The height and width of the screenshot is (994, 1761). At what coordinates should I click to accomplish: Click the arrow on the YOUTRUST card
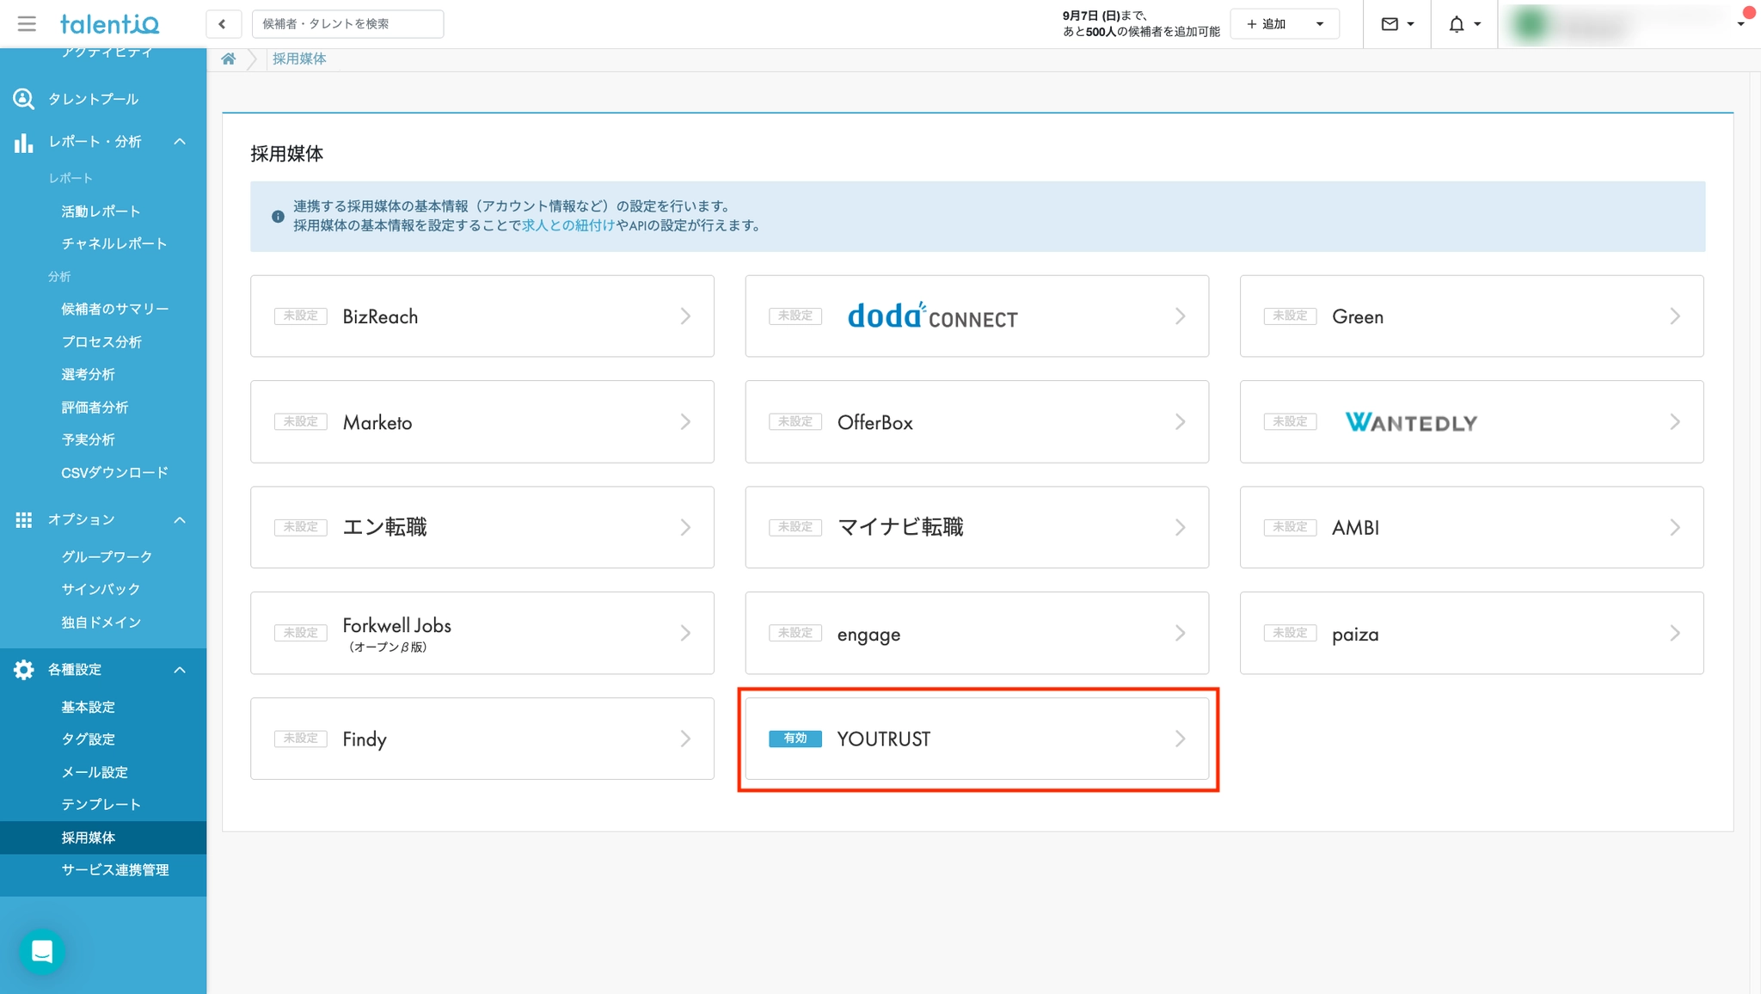pos(1181,739)
